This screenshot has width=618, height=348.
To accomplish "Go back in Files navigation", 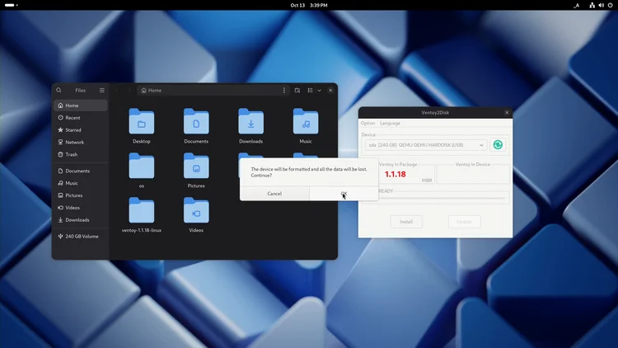I will point(117,91).
